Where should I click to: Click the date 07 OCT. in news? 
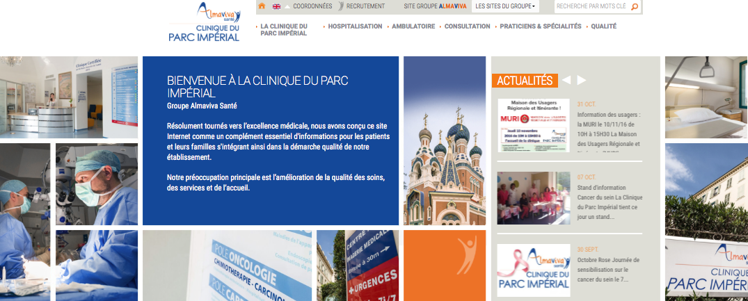tap(587, 177)
